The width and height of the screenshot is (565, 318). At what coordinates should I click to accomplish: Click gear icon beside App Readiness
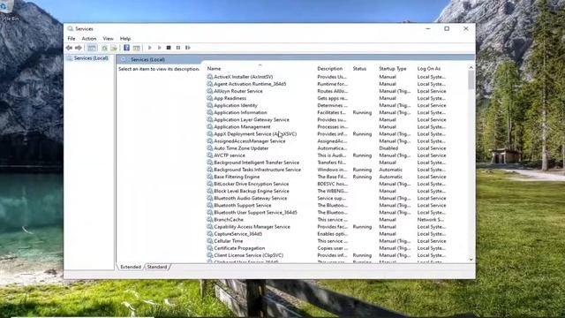click(x=210, y=98)
